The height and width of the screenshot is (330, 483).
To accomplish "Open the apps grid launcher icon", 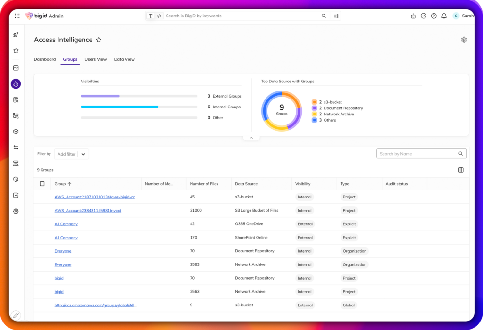I will [17, 16].
